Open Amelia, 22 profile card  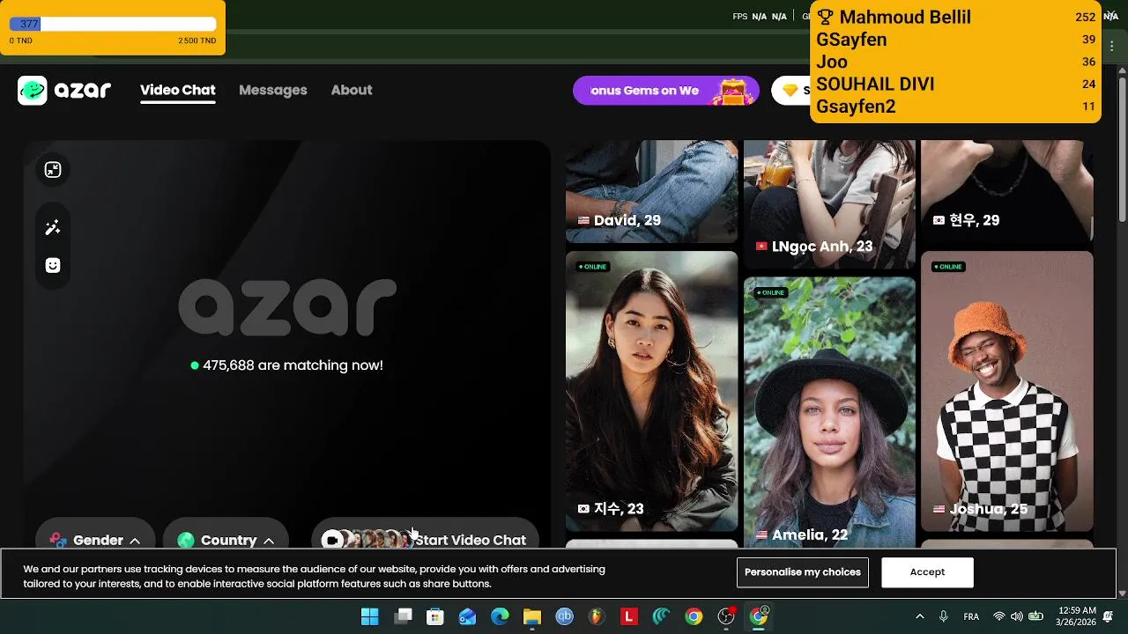[829, 412]
